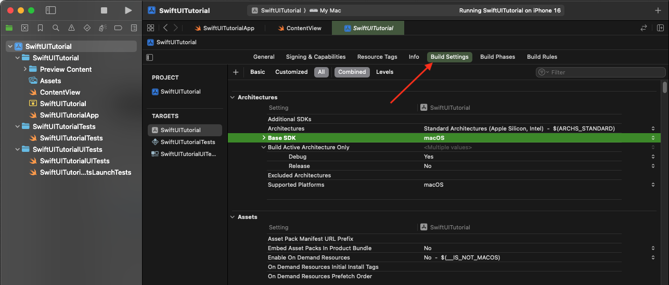
Task: Open Signing & Capabilities tab
Action: pos(316,57)
